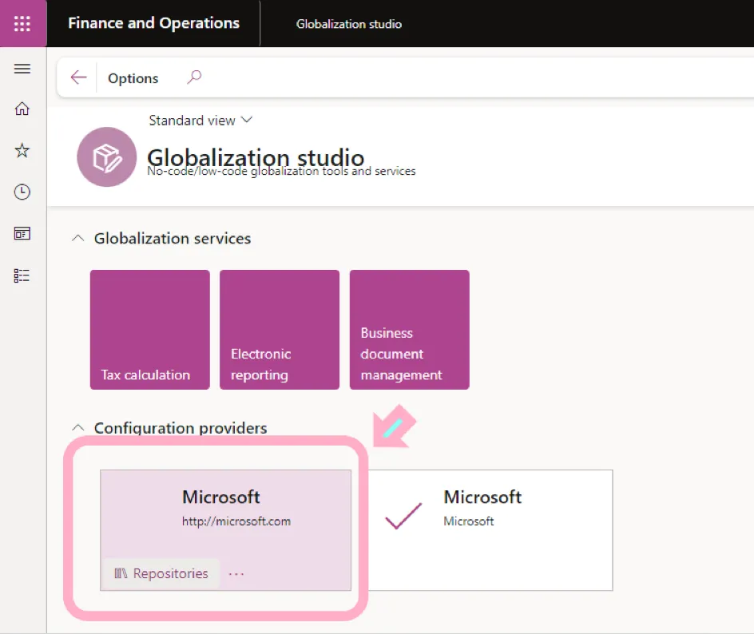754x634 pixels.
Task: Open the app launcher waffle icon
Action: pos(22,23)
